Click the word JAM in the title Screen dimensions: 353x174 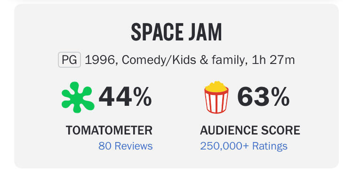pos(205,32)
